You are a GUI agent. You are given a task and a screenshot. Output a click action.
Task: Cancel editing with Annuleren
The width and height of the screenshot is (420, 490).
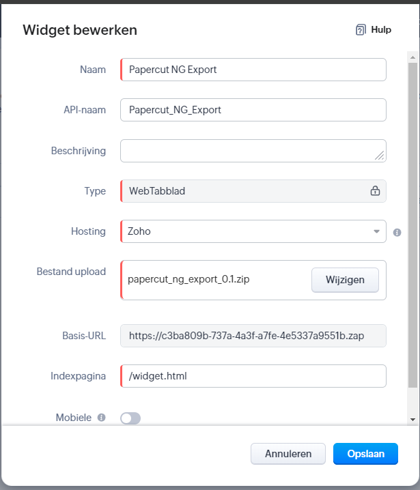(x=288, y=453)
